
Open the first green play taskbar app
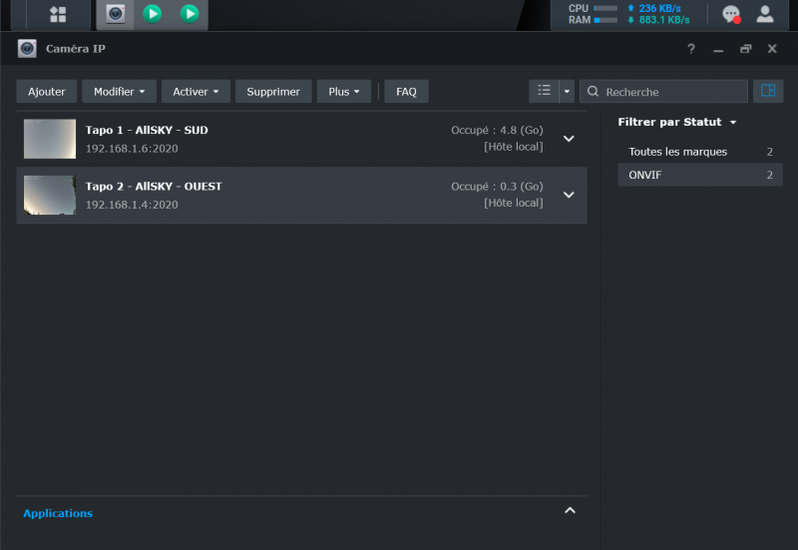pos(153,14)
